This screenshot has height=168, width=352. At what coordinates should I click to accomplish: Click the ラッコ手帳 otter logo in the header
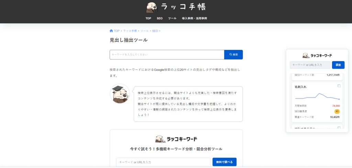[176, 8]
